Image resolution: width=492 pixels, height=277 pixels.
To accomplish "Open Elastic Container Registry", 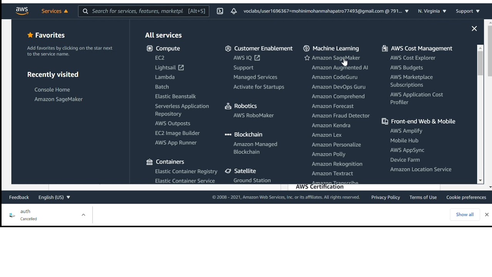I will coord(186,172).
